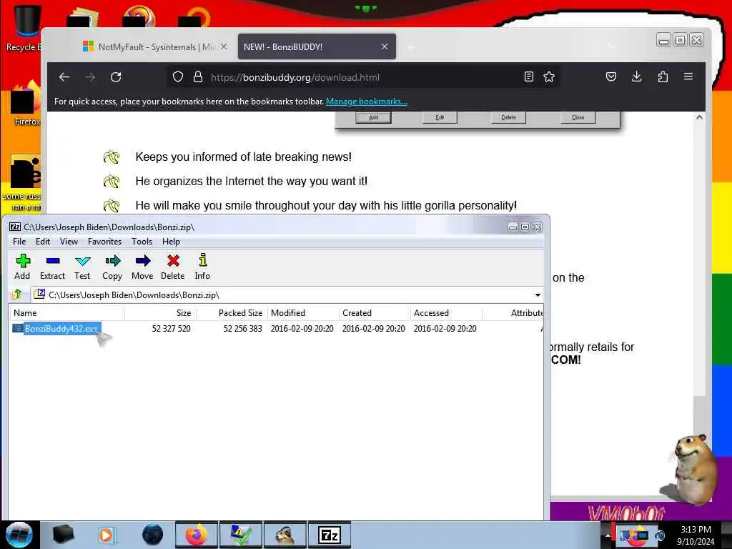
Task: Open the Firefox extensions icon
Action: point(663,77)
